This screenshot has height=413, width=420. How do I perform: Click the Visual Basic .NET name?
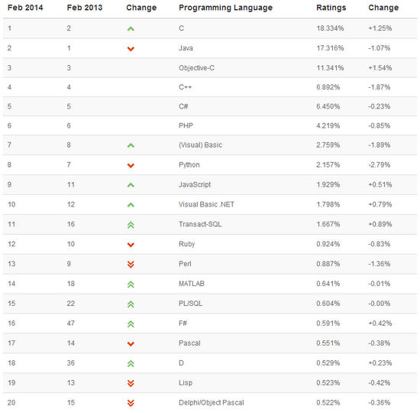coord(206,204)
